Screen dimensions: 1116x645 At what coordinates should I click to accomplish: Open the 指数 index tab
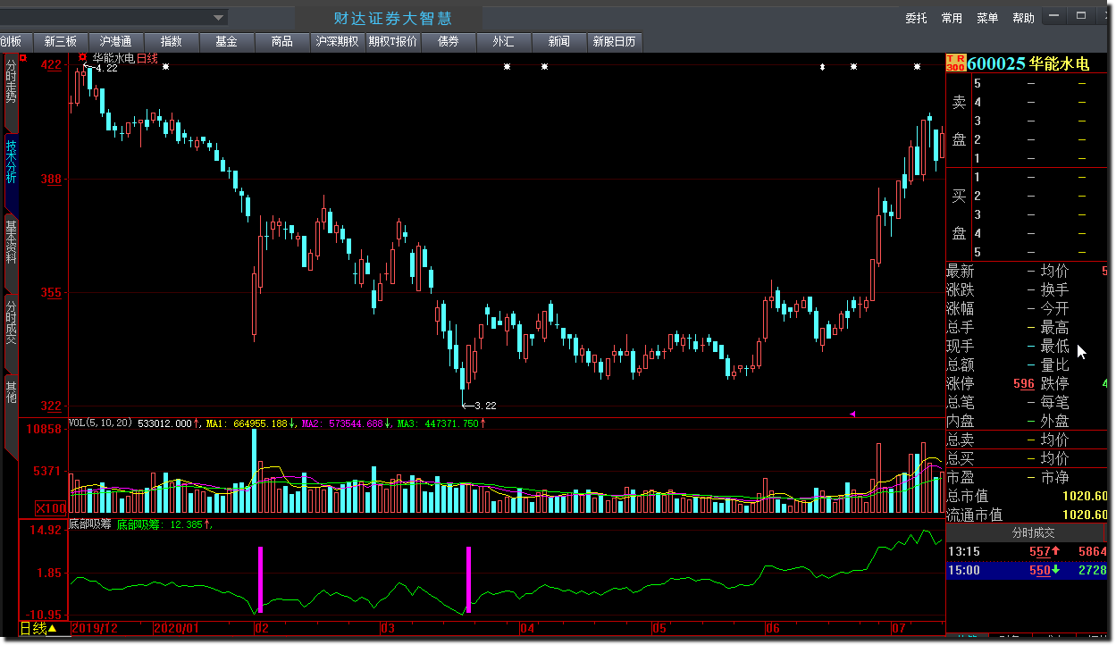(171, 41)
